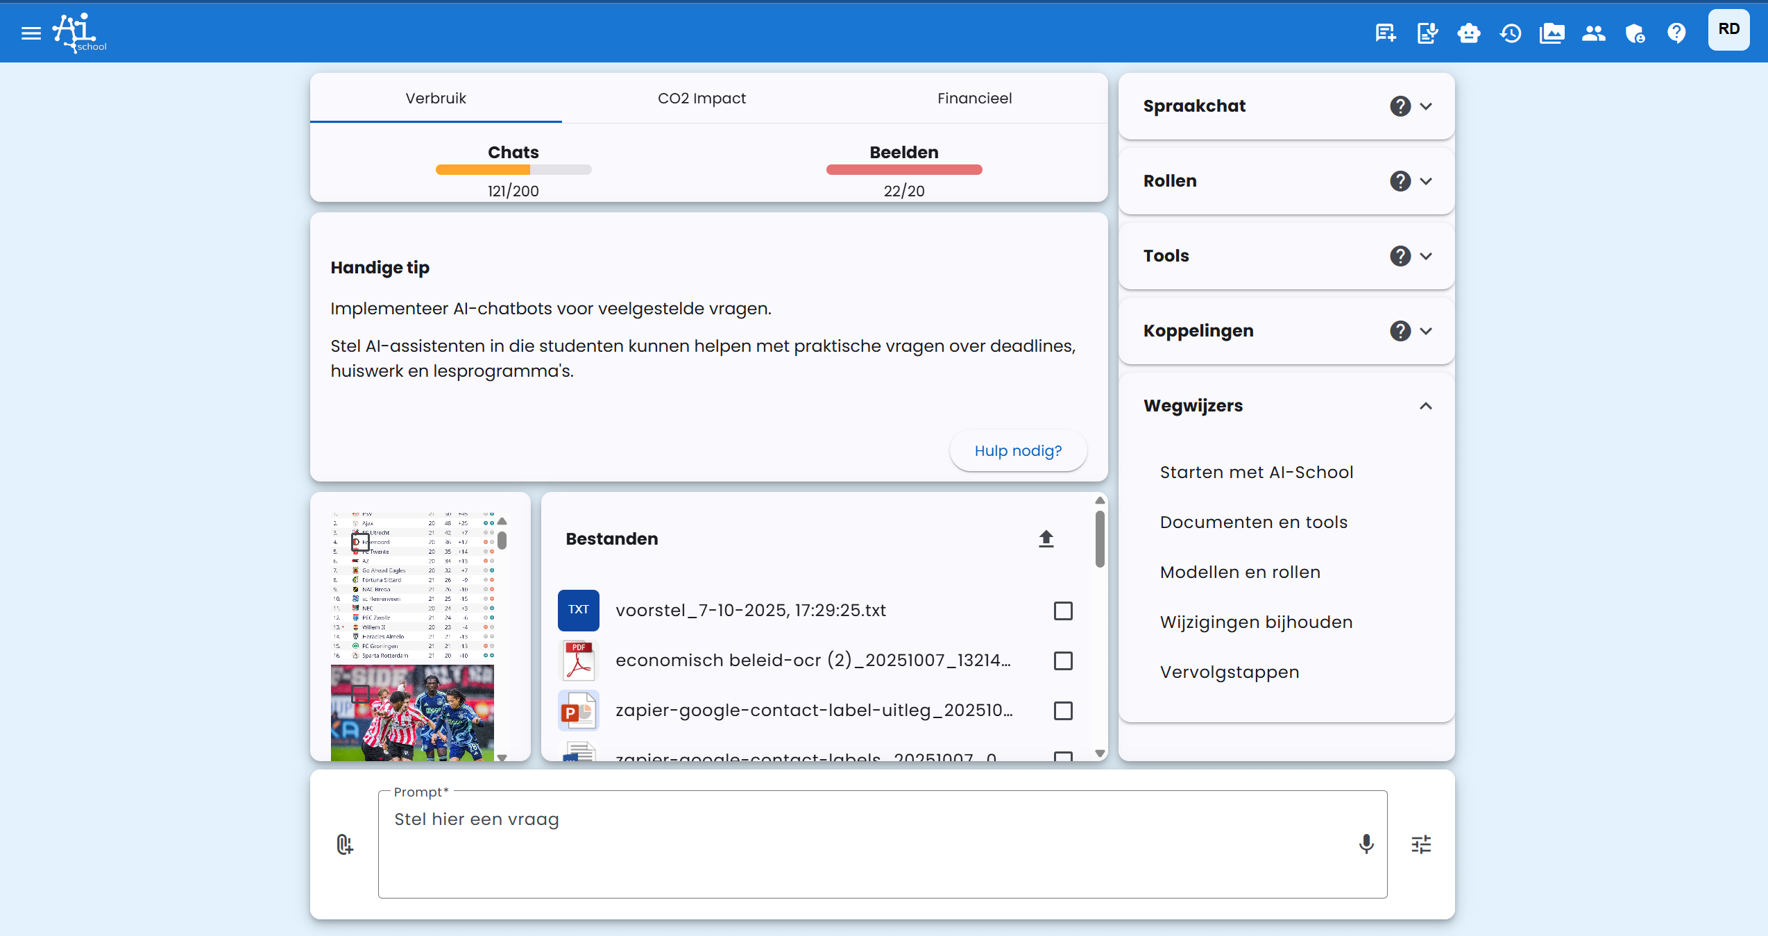Expand the Rollen panel

pos(1427,180)
